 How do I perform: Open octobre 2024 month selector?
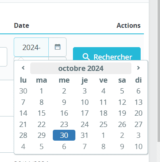click(81, 69)
